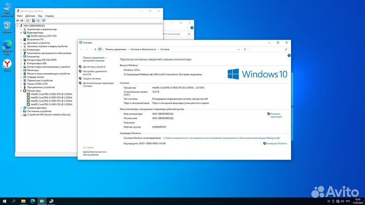
Task: Select the NVIDIA GeForce GTX 1070 device
Action: pyautogui.click(x=44, y=36)
